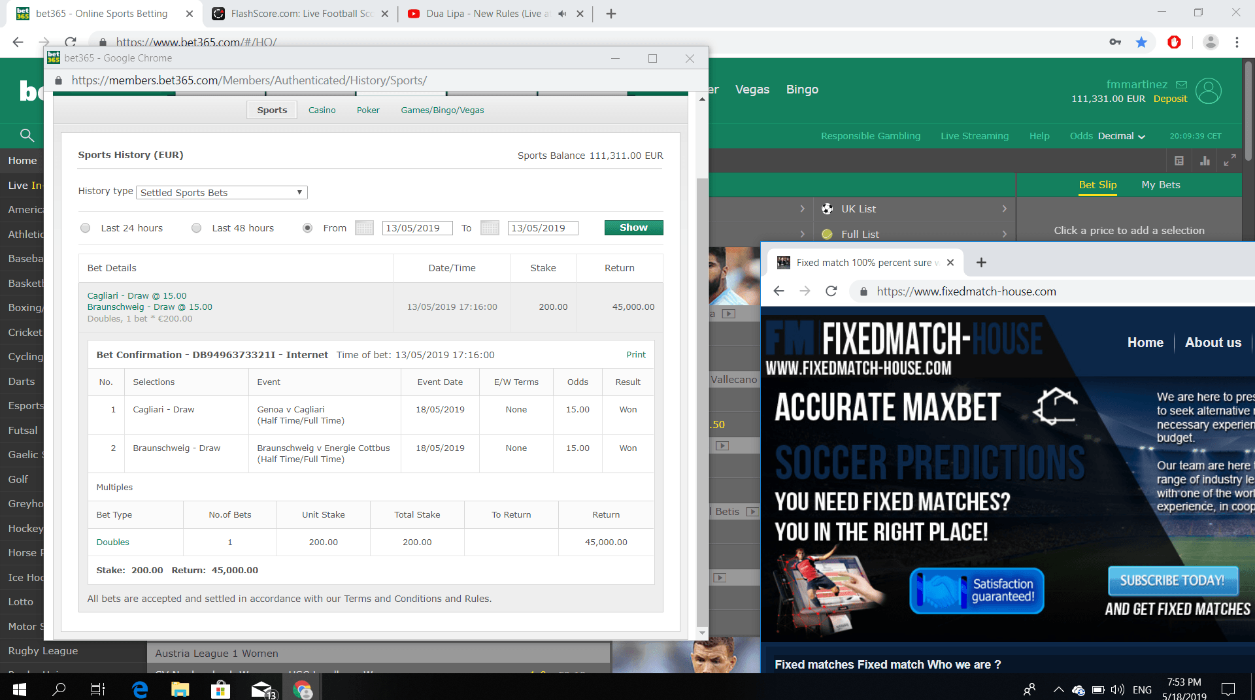Select the From date range radio button
Viewport: 1255px width, 700px height.
[x=307, y=228]
